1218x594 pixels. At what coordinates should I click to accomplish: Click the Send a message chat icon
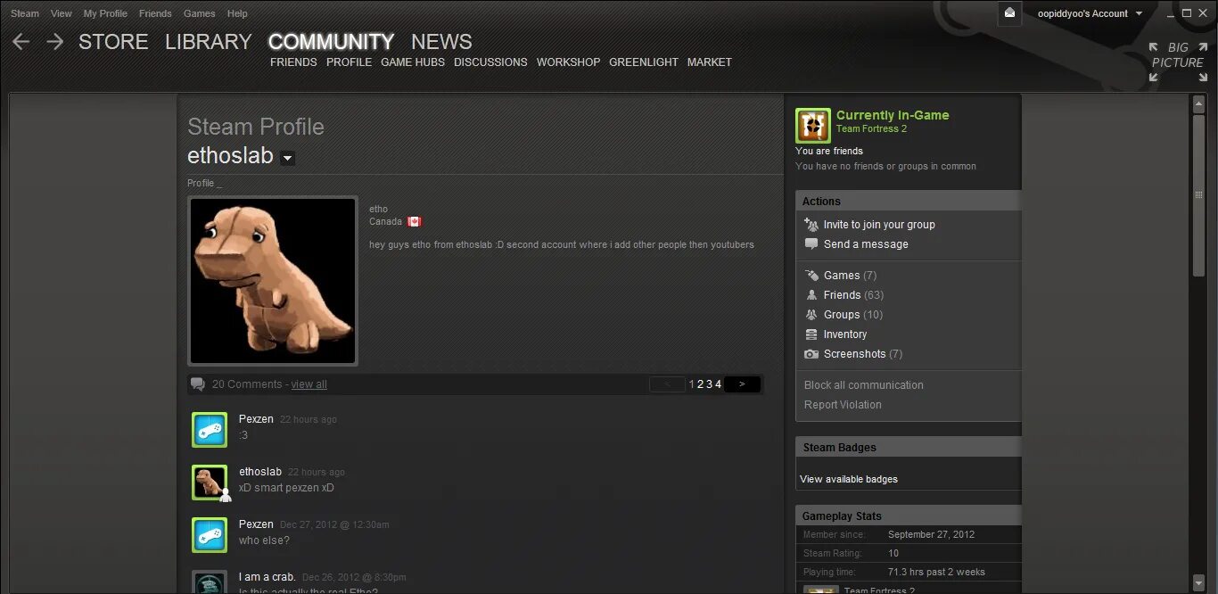click(x=811, y=244)
